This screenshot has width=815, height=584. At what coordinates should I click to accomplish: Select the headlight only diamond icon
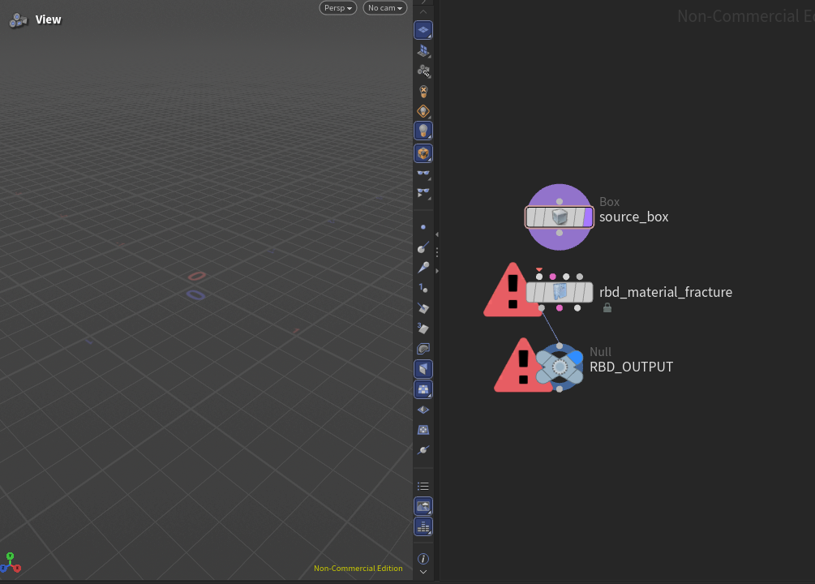[423, 111]
